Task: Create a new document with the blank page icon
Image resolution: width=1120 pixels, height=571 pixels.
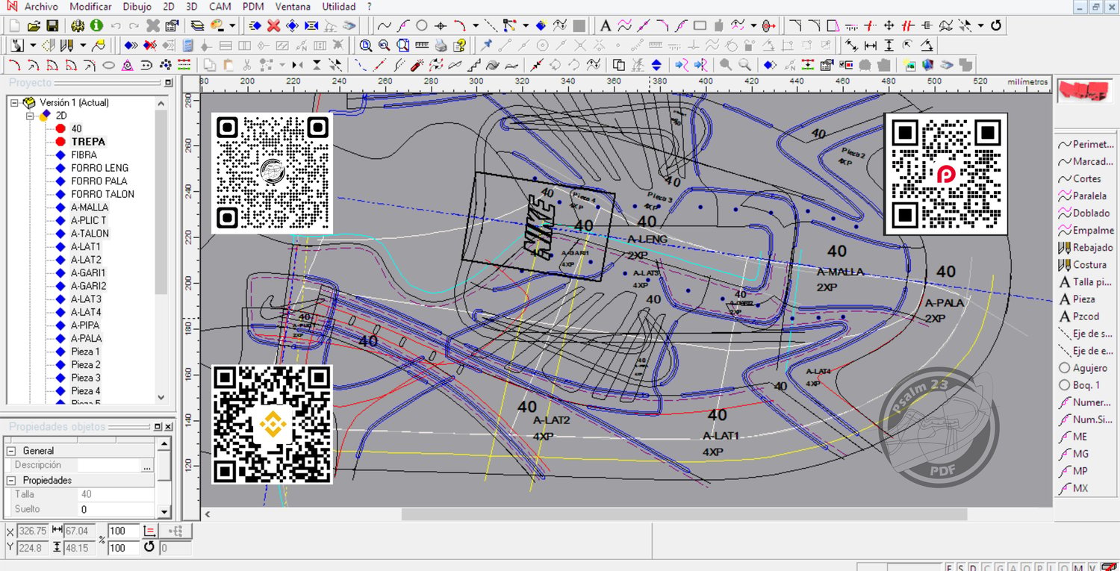Action: coord(15,25)
